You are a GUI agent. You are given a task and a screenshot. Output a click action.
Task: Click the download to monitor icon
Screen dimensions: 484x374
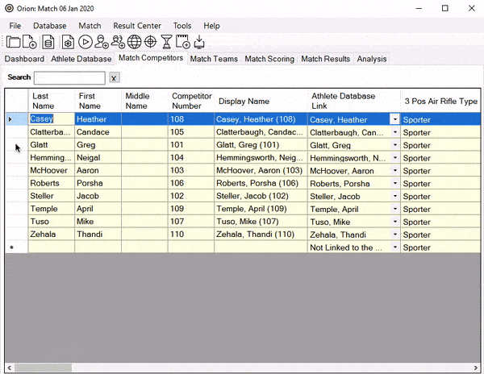199,42
